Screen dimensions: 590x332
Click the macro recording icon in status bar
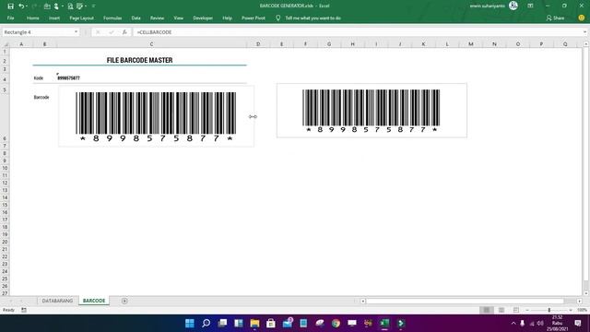click(x=24, y=310)
